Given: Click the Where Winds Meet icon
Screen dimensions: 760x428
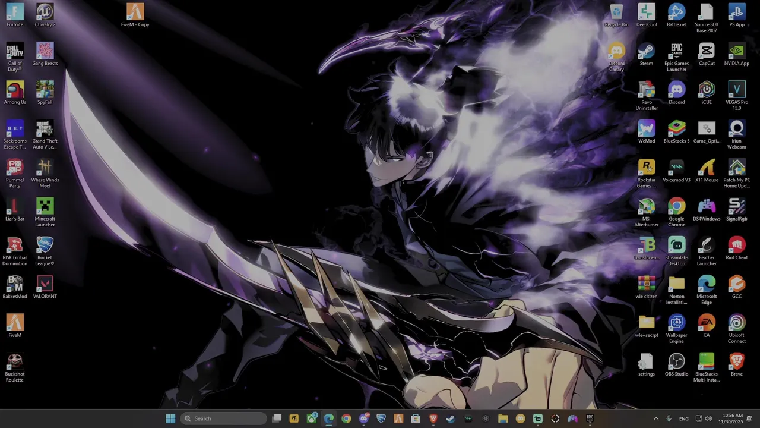Looking at the screenshot, I should [45, 174].
